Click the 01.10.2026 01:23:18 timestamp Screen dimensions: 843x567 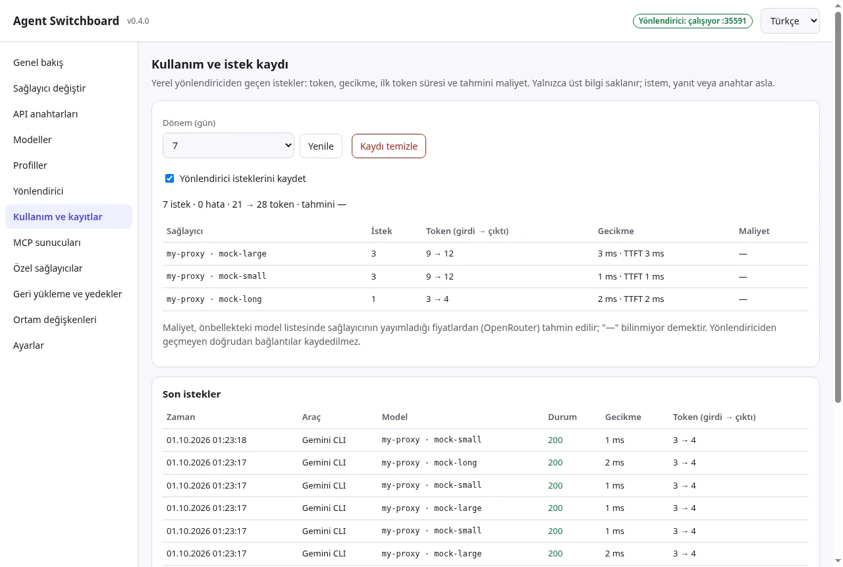(207, 440)
